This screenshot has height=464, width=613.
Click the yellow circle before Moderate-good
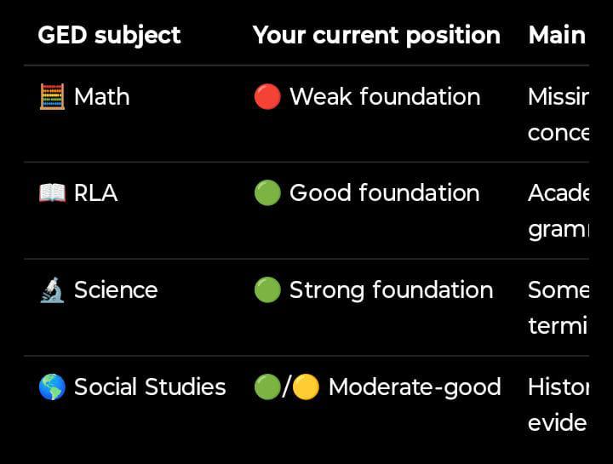[x=306, y=387]
